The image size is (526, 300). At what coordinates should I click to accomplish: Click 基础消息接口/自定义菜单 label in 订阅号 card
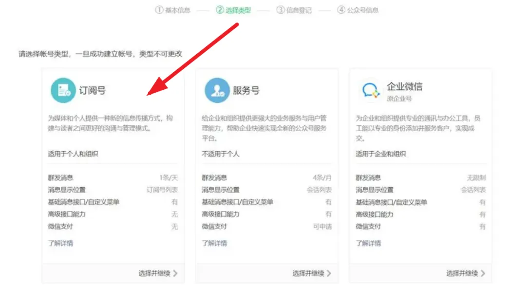84,202
